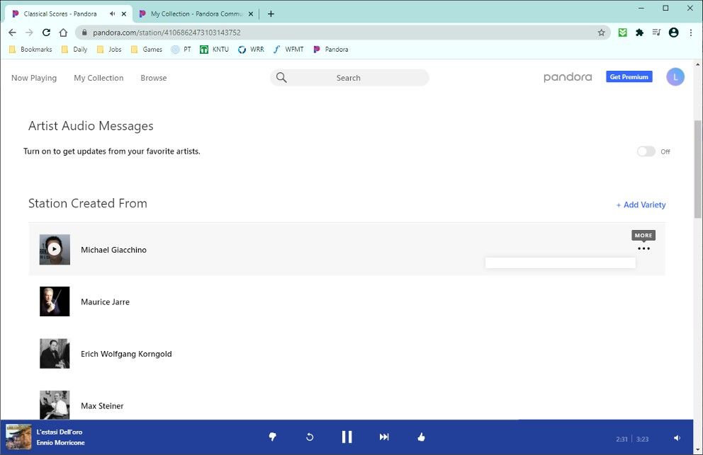Go to Now Playing

(34, 78)
